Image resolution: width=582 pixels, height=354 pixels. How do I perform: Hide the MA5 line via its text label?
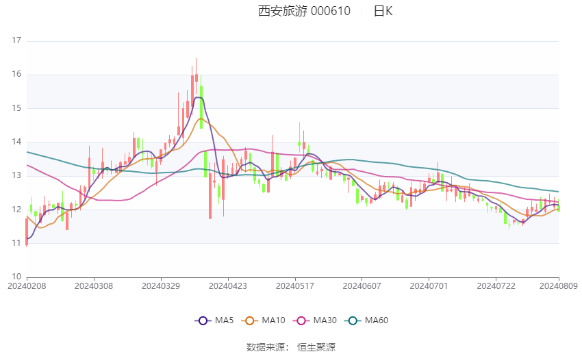point(225,320)
